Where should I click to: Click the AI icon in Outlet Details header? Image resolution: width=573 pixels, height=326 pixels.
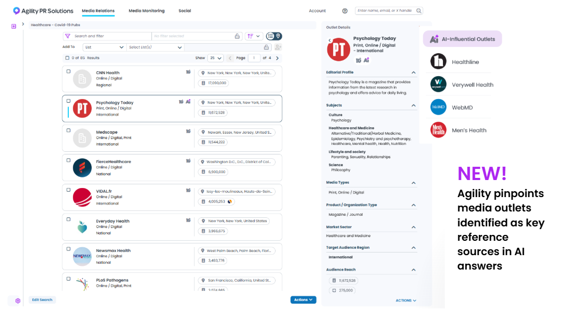366,60
